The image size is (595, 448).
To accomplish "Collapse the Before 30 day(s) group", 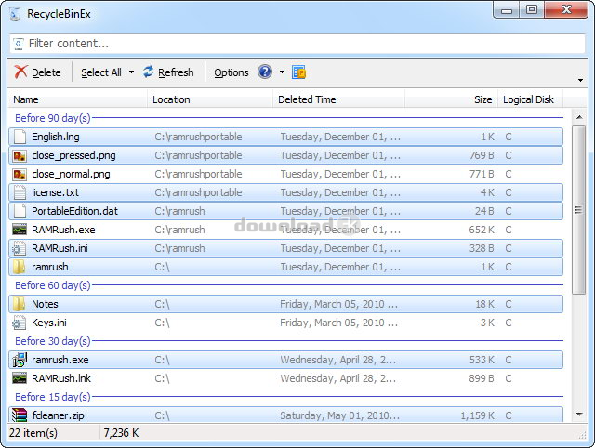I will (53, 341).
